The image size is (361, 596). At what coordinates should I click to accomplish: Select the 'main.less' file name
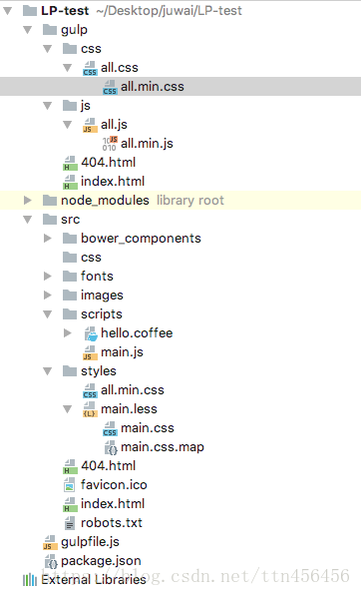click(129, 409)
